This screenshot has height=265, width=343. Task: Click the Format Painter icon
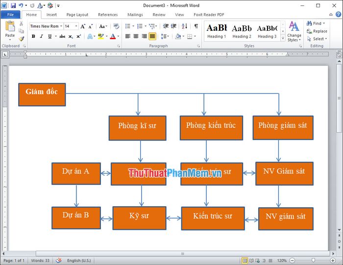click(x=21, y=39)
